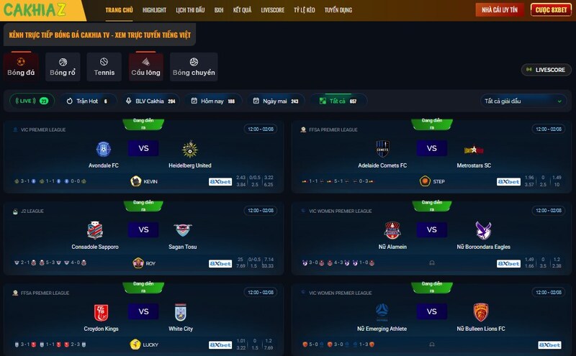The width and height of the screenshot is (576, 356).
Task: Toggle the Trận Hot filter
Action: click(89, 101)
